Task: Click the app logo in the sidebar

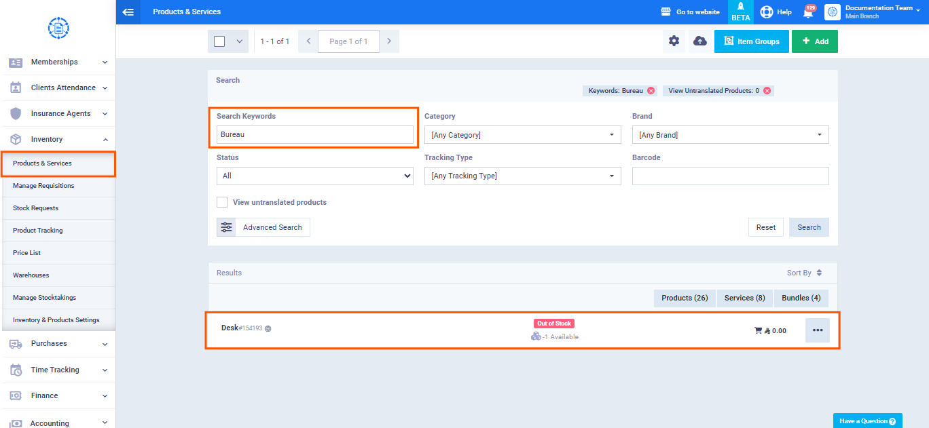Action: click(x=58, y=28)
